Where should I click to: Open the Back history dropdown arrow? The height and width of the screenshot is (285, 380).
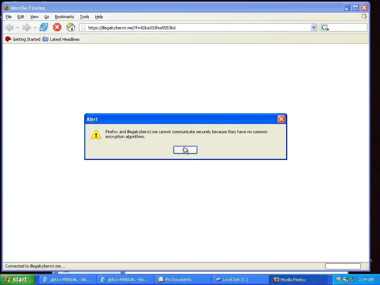17,27
